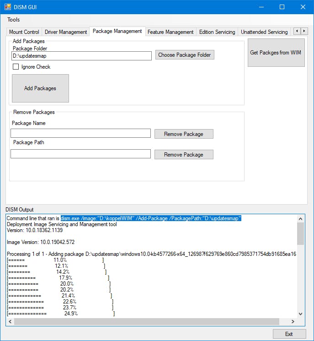Click Get Packges from WIM button
The width and height of the screenshot is (314, 341).
pyautogui.click(x=276, y=53)
